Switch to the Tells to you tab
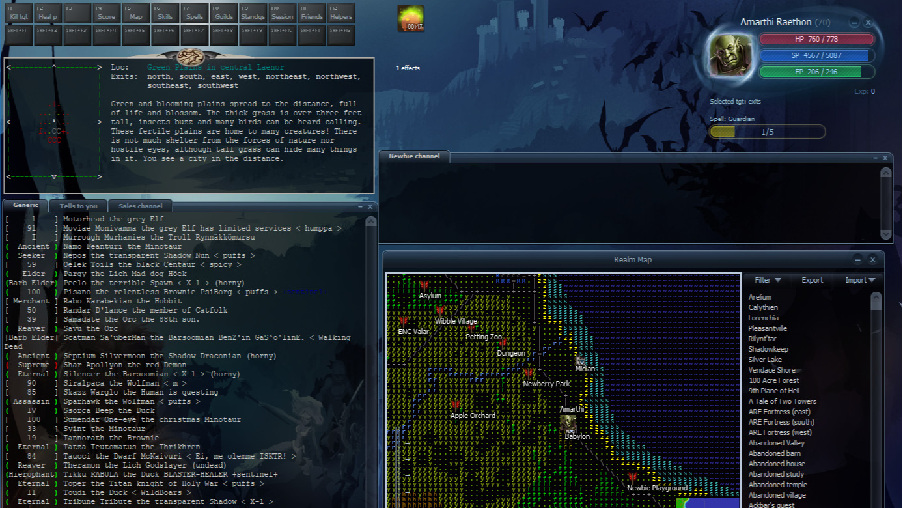The image size is (903, 508). point(78,206)
